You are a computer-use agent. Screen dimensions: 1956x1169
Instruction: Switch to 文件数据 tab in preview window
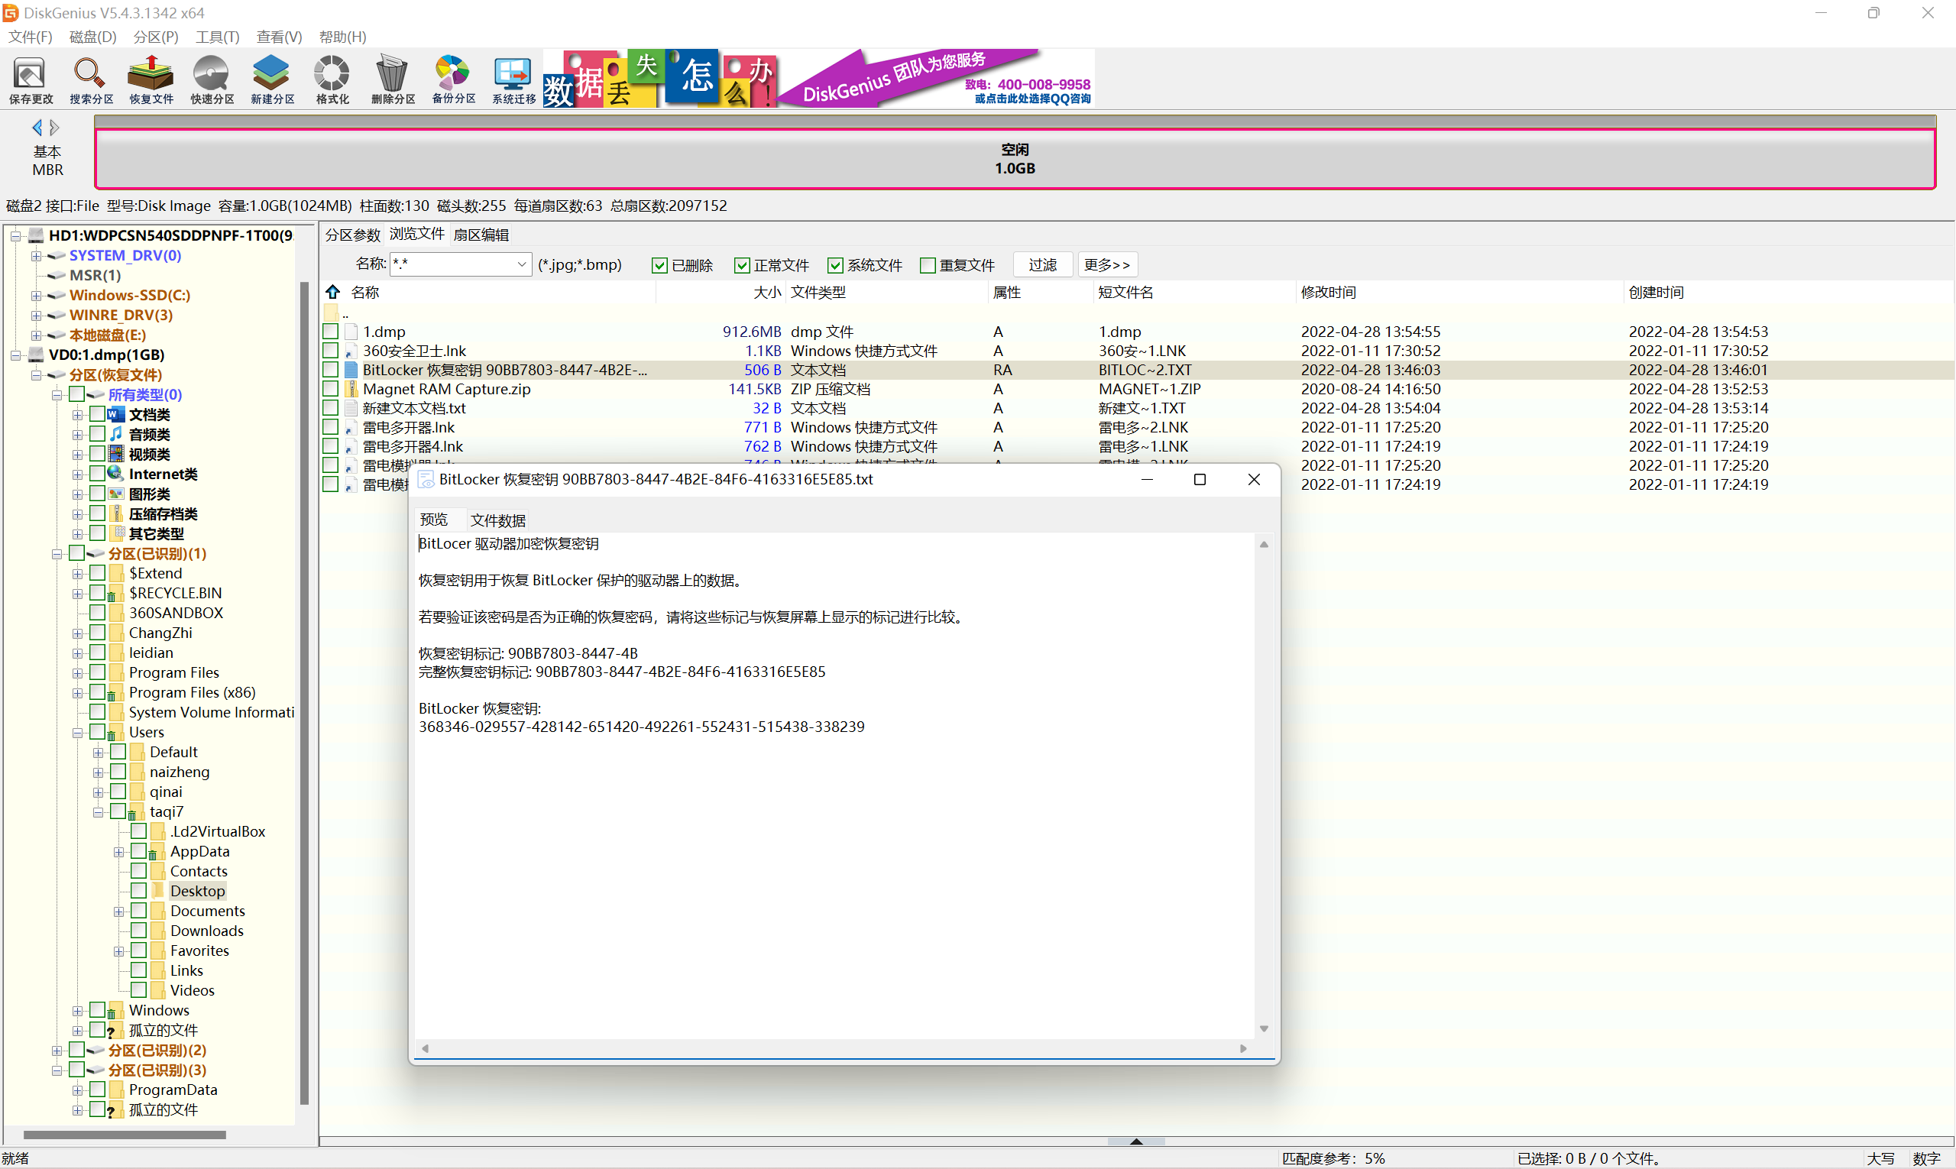click(x=497, y=520)
